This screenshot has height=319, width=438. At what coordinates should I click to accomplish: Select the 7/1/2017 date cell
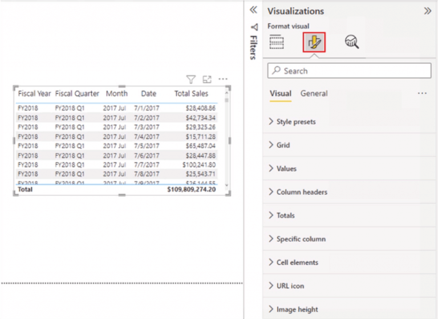pyautogui.click(x=147, y=108)
